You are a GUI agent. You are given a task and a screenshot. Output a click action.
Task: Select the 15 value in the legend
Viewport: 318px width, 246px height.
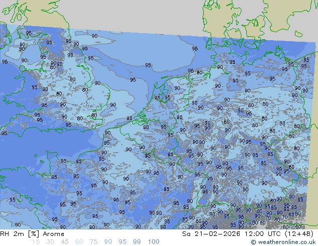pyautogui.click(x=36, y=242)
